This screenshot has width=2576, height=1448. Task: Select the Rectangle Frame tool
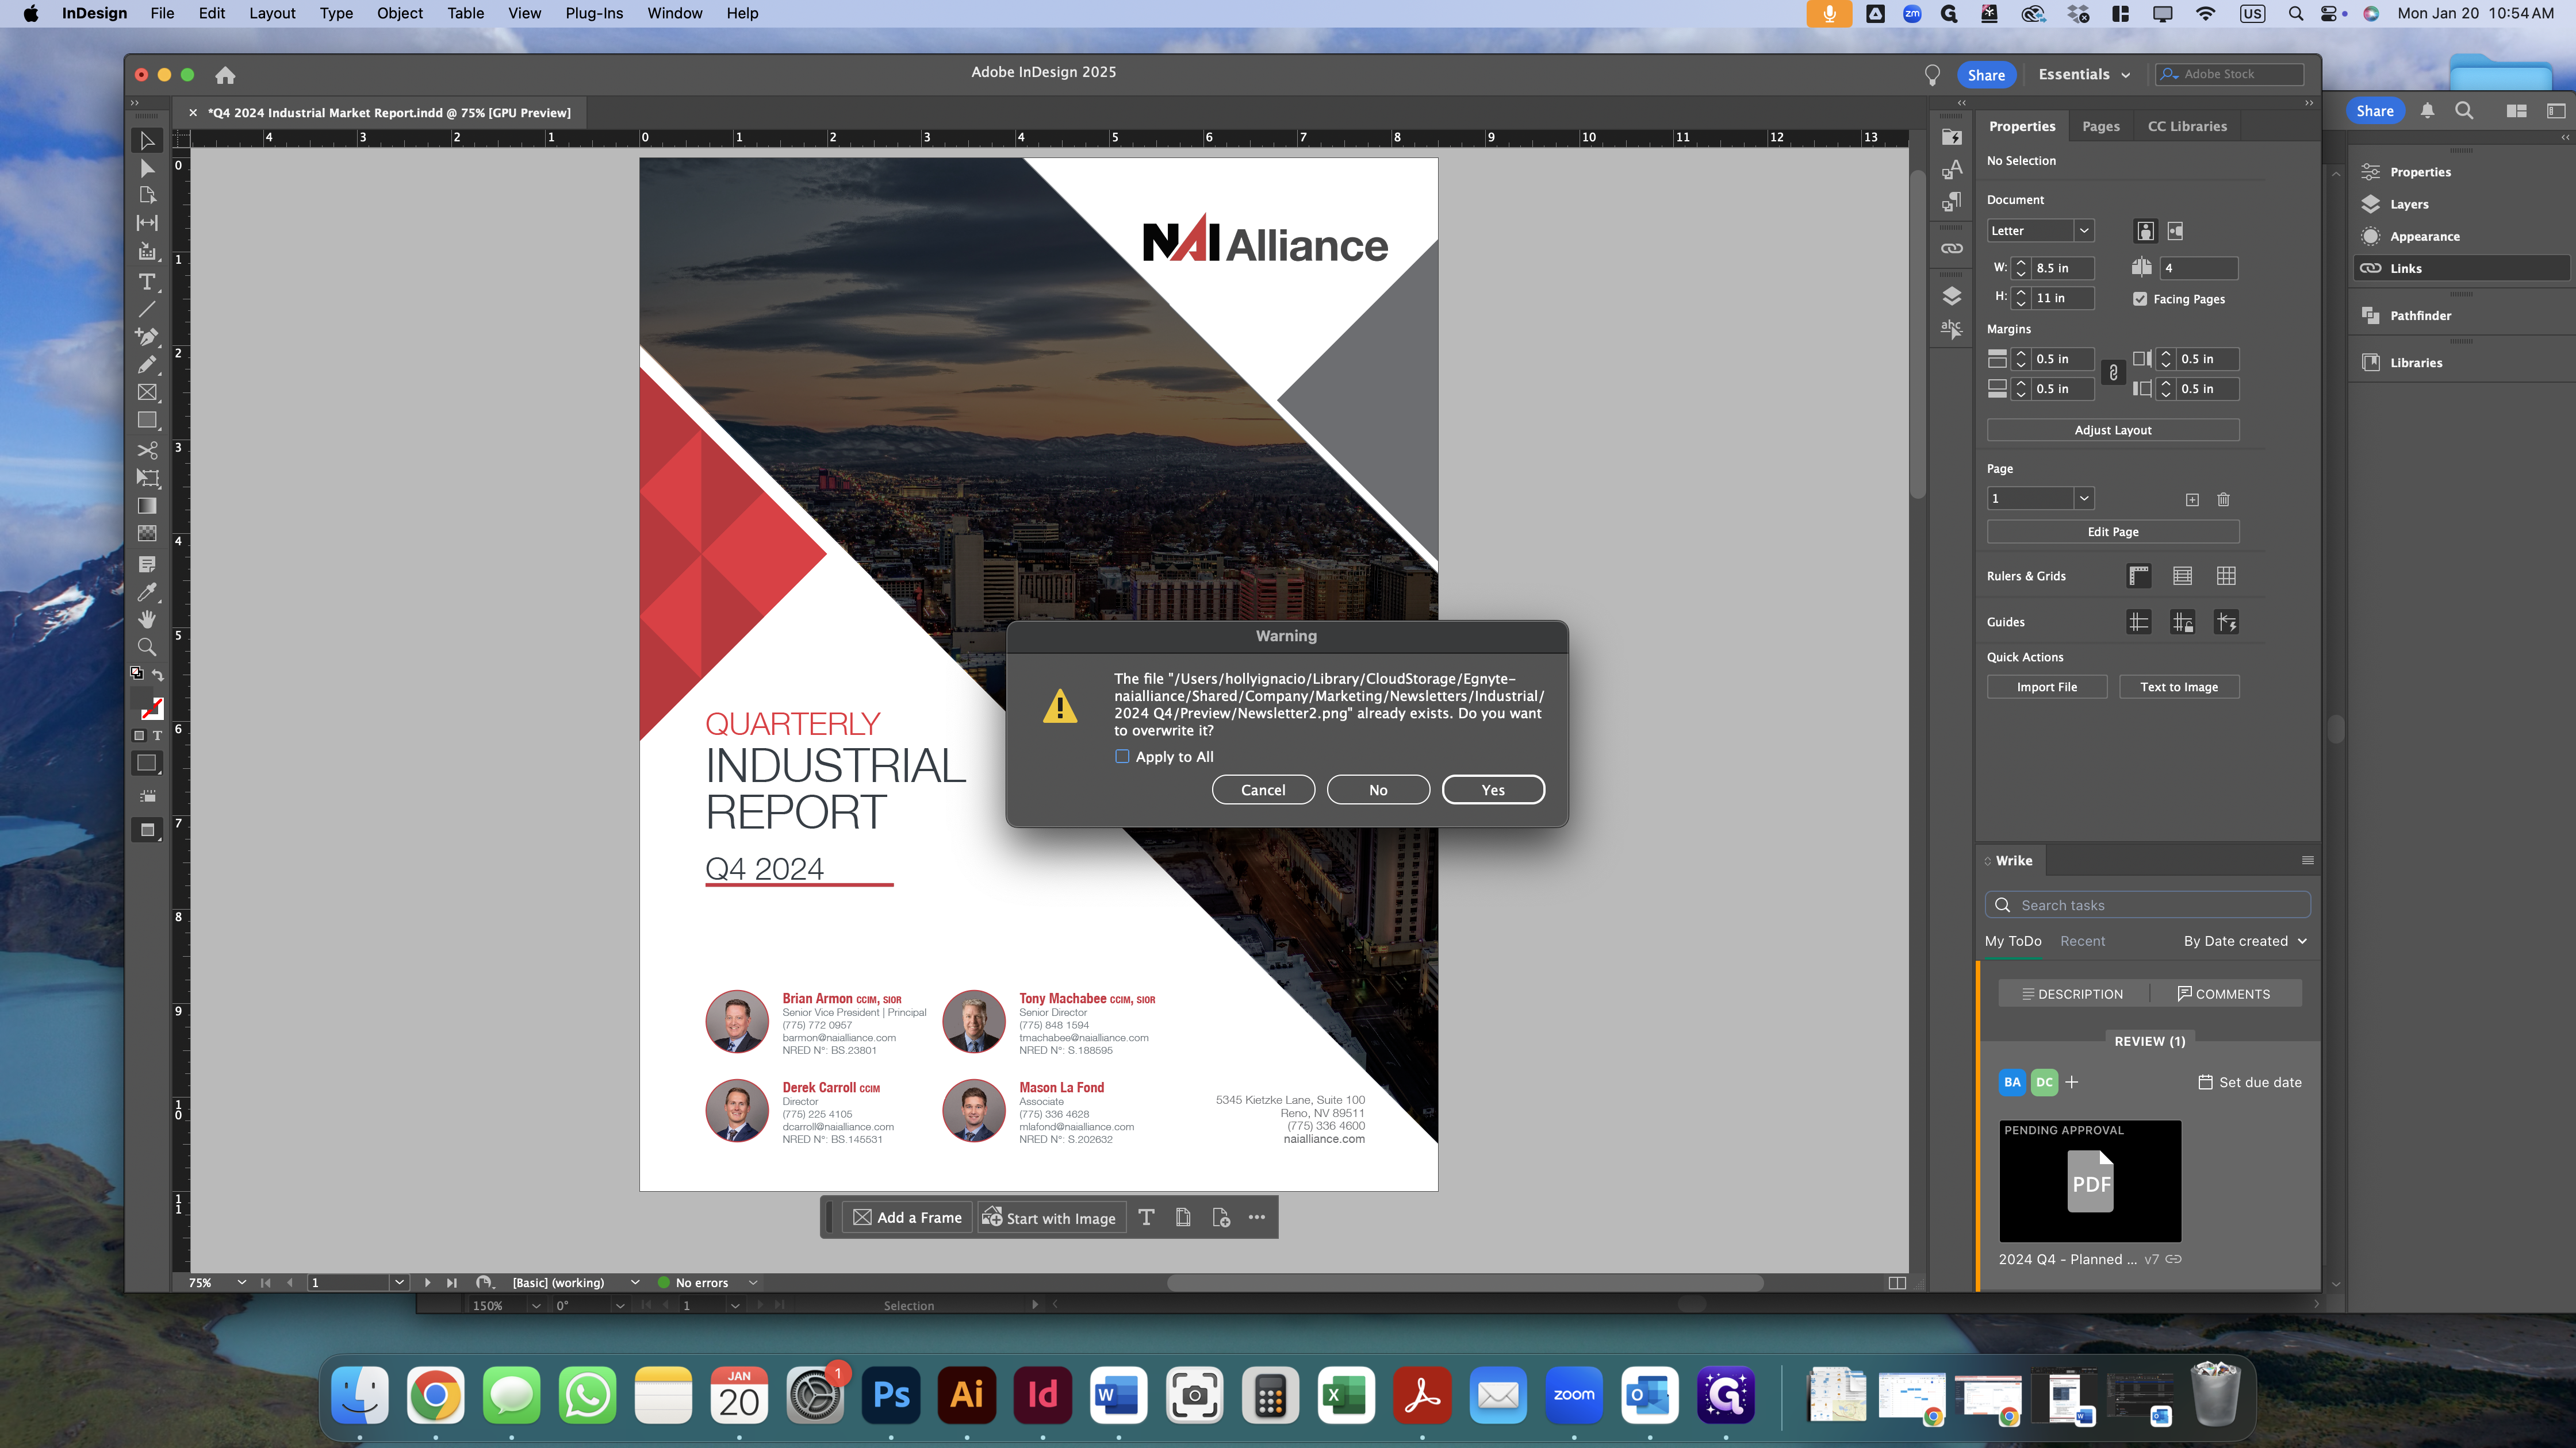tap(147, 392)
